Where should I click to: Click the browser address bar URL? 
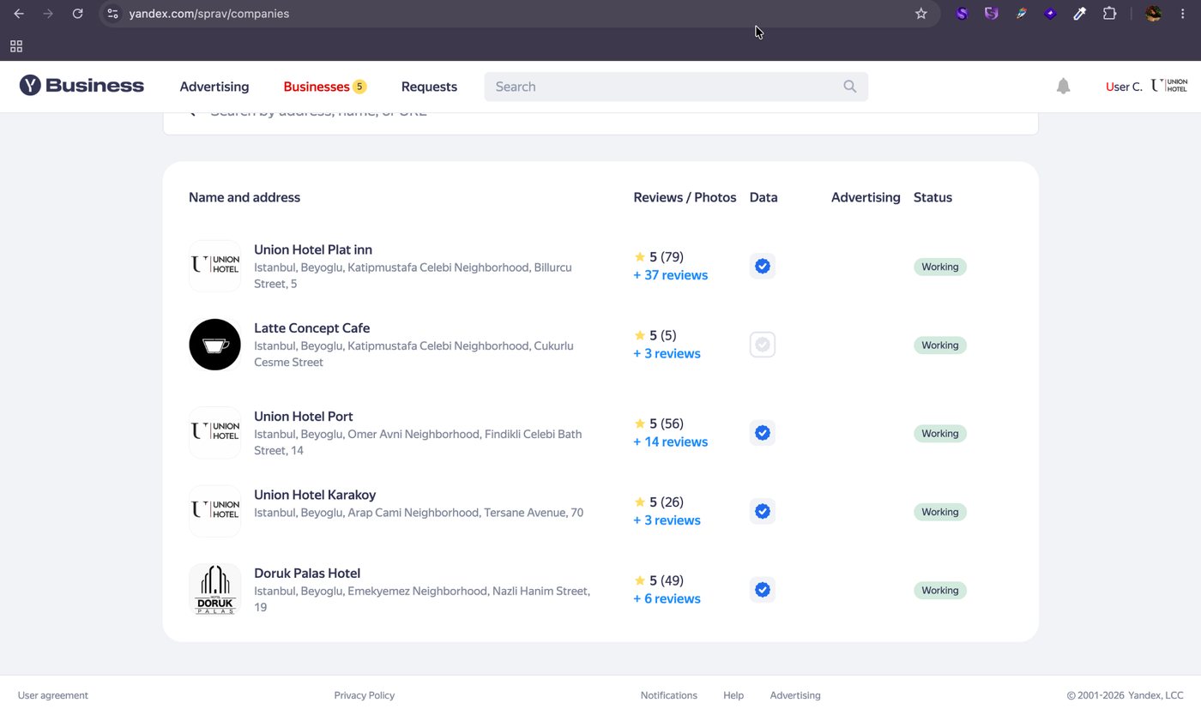[209, 14]
